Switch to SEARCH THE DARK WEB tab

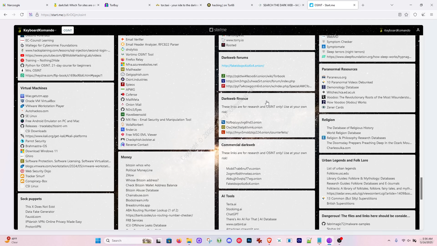pos(282,5)
